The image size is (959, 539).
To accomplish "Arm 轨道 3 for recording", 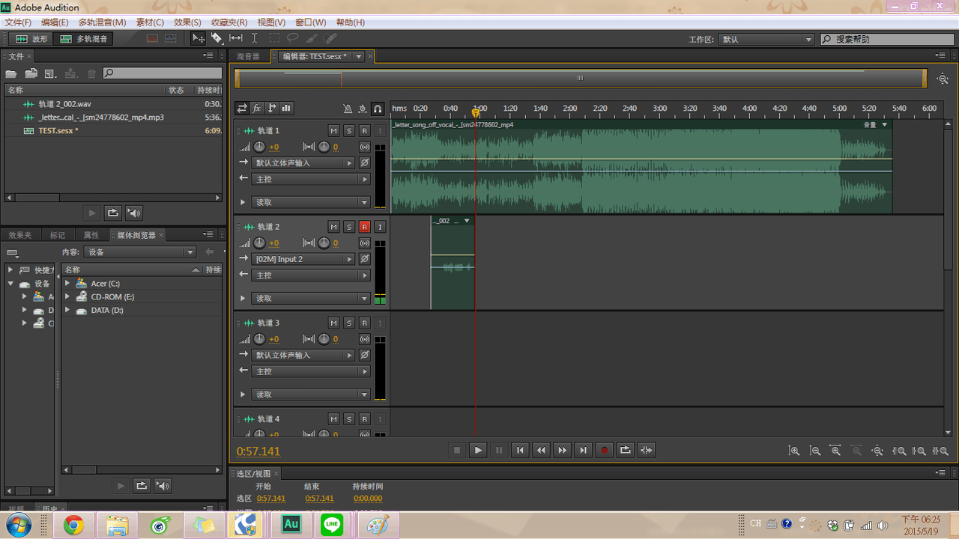I will [x=364, y=323].
